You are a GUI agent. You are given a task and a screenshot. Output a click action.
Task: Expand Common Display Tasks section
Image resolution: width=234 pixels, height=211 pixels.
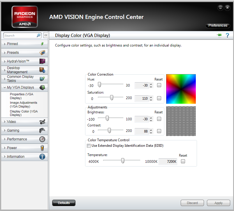click(x=5, y=79)
